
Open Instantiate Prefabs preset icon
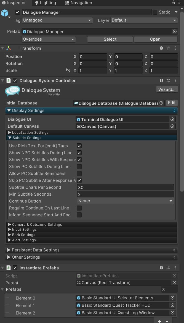(168, 268)
